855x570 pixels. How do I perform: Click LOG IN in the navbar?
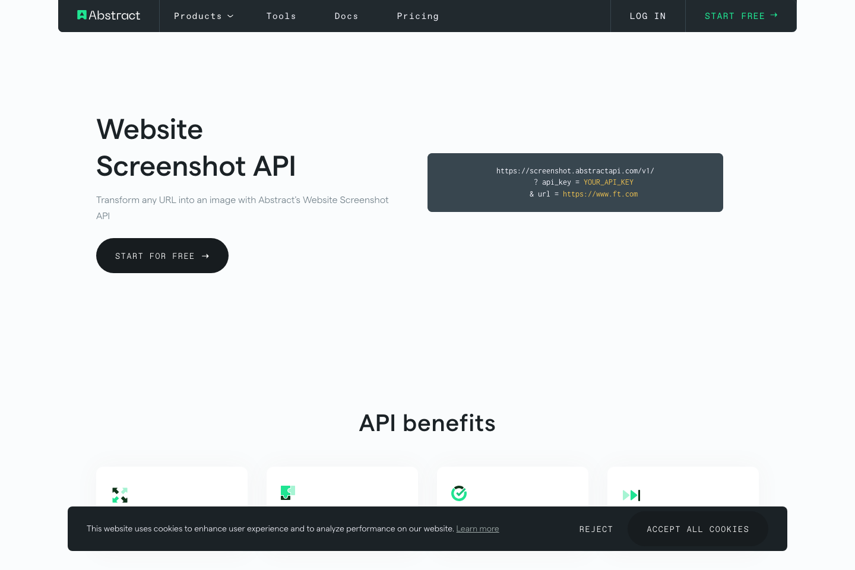pos(648,16)
